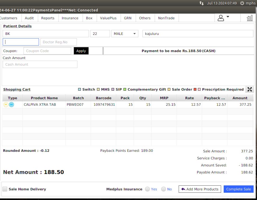Click the Switch legend color box

(80, 90)
